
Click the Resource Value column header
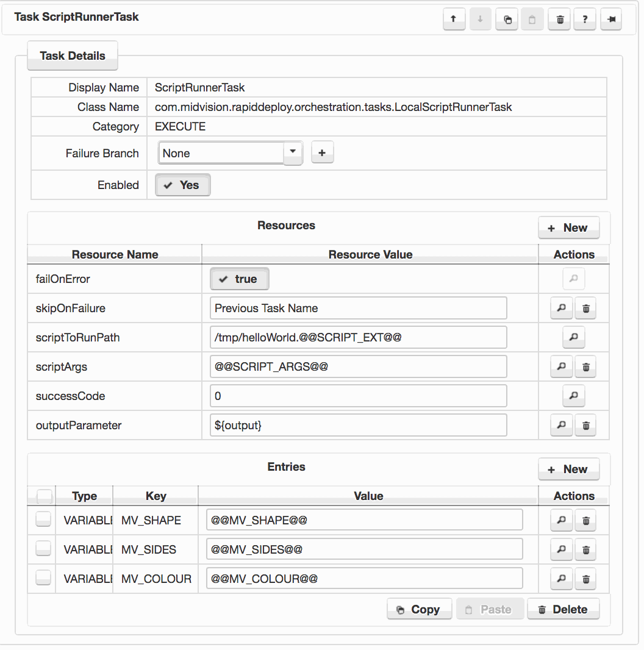click(x=370, y=254)
